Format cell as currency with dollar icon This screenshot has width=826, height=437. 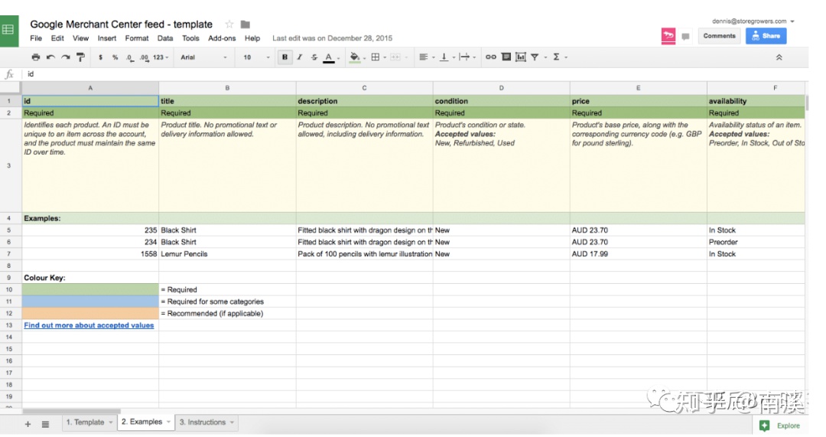(x=100, y=57)
